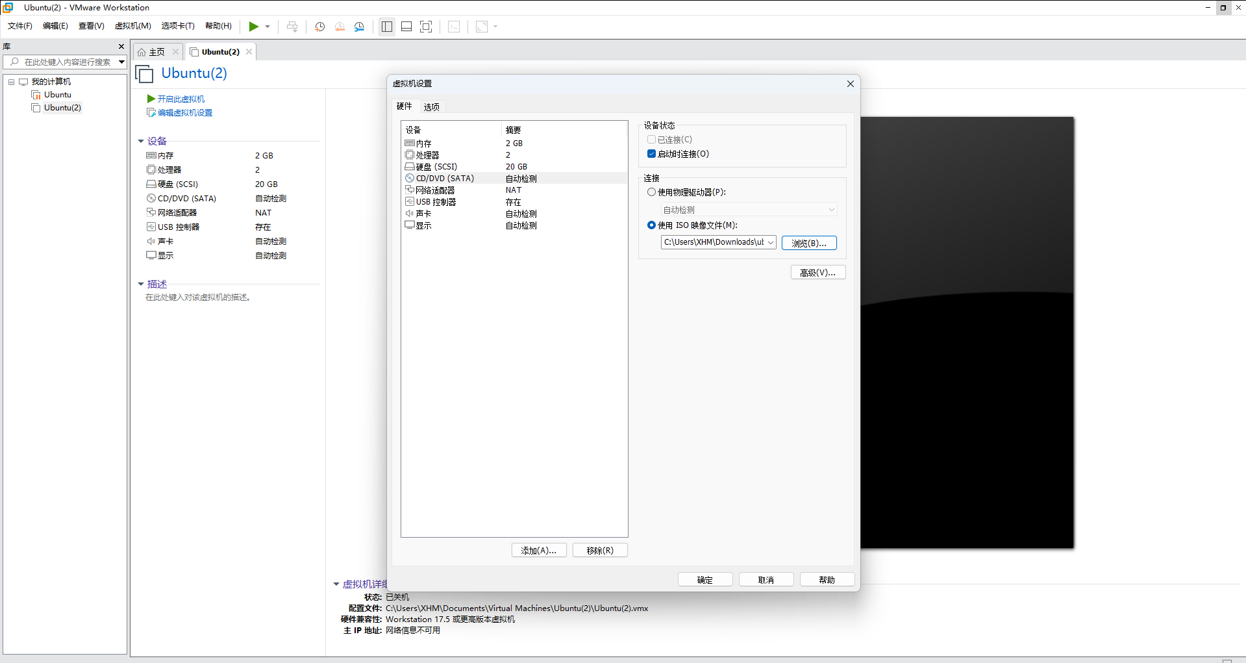
Task: Click the send Ctrl+Alt+Del toolbar icon
Action: coord(292,27)
